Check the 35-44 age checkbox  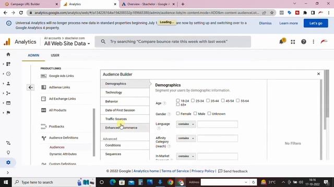coord(208,100)
